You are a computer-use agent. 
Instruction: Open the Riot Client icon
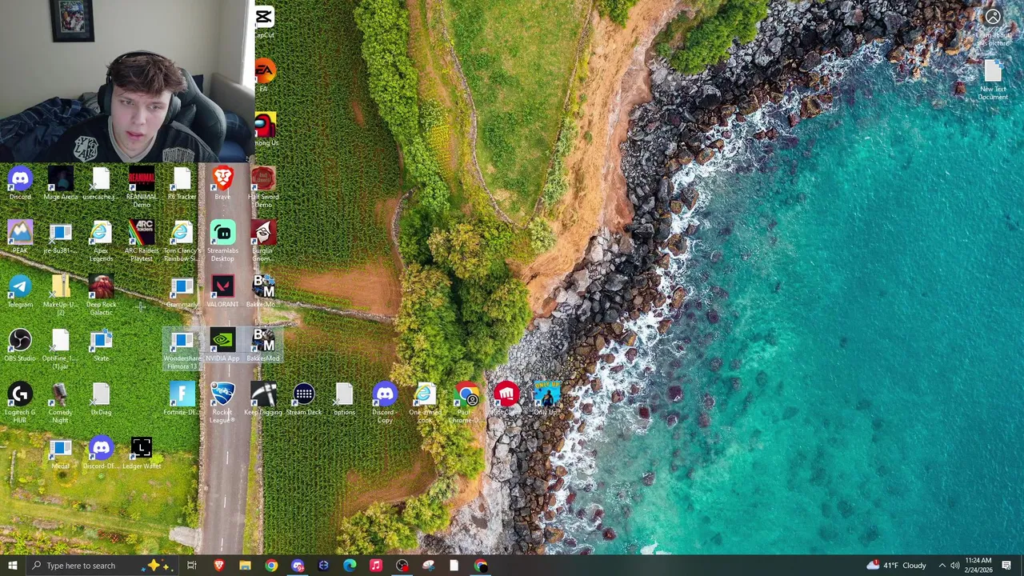coord(506,399)
